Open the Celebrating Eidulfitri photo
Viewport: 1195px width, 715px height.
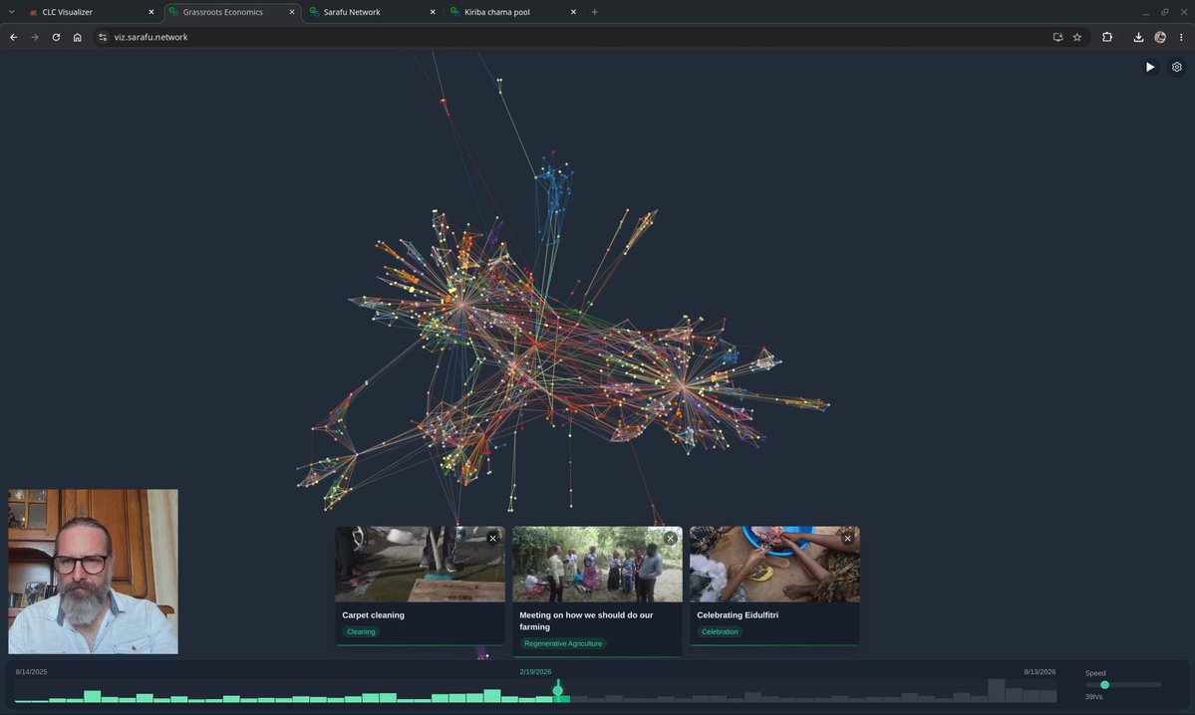tap(774, 565)
